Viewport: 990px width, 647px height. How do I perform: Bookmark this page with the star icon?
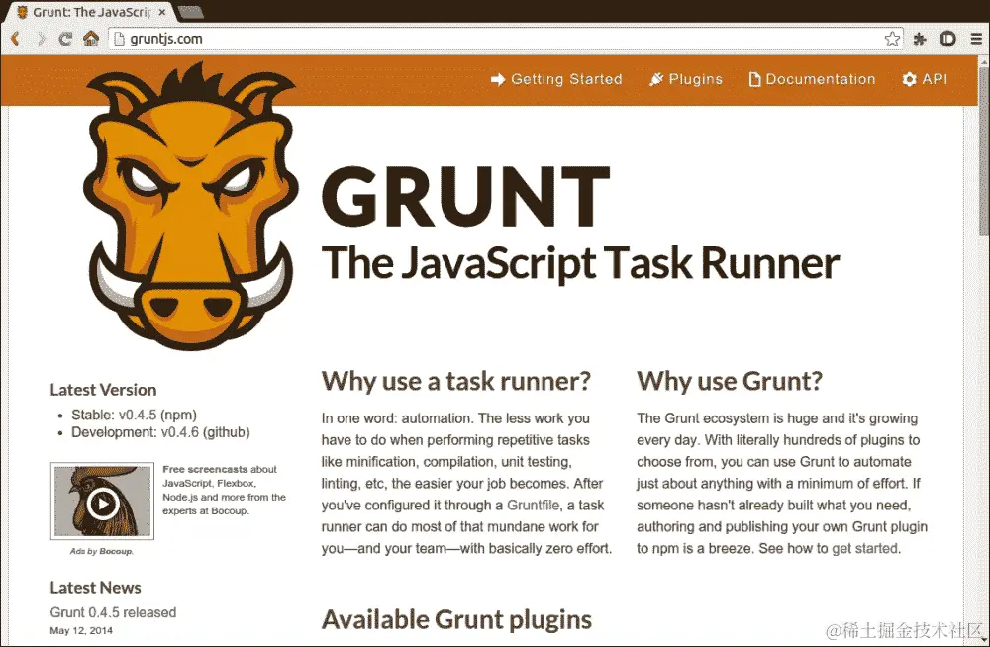pyautogui.click(x=892, y=39)
